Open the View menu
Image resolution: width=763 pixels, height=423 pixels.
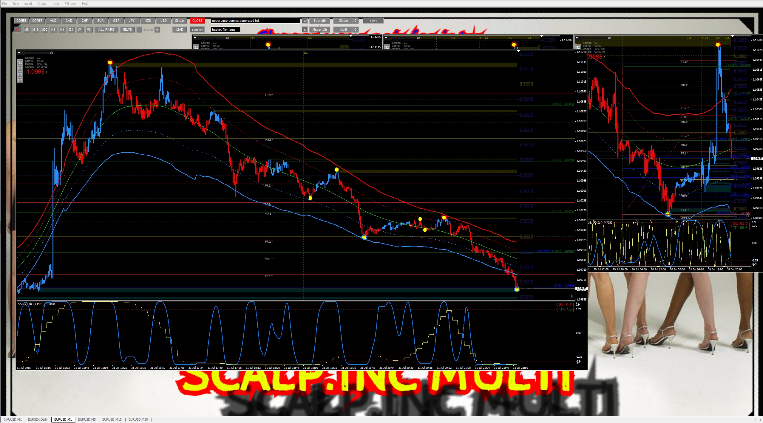coord(16,4)
